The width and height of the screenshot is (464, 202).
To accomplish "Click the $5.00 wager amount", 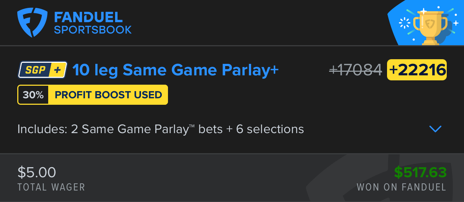I will (37, 173).
